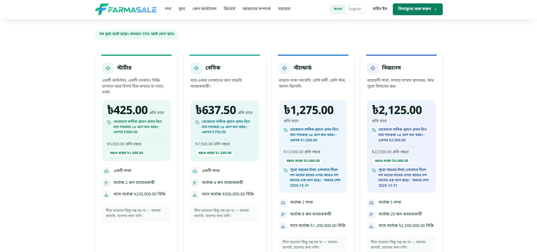The image size is (537, 252).
Task: Open the আমাদের সম্পর্কে page
Action: (x=257, y=9)
